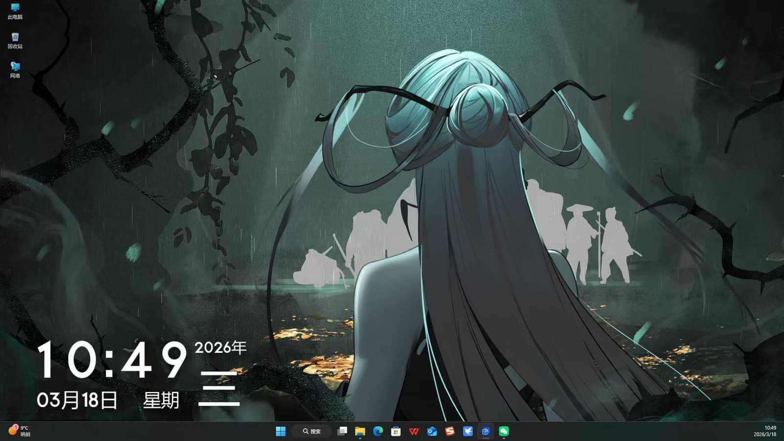Image resolution: width=784 pixels, height=441 pixels.
Task: Open the 此电脑 desktop icon
Action: point(15,11)
